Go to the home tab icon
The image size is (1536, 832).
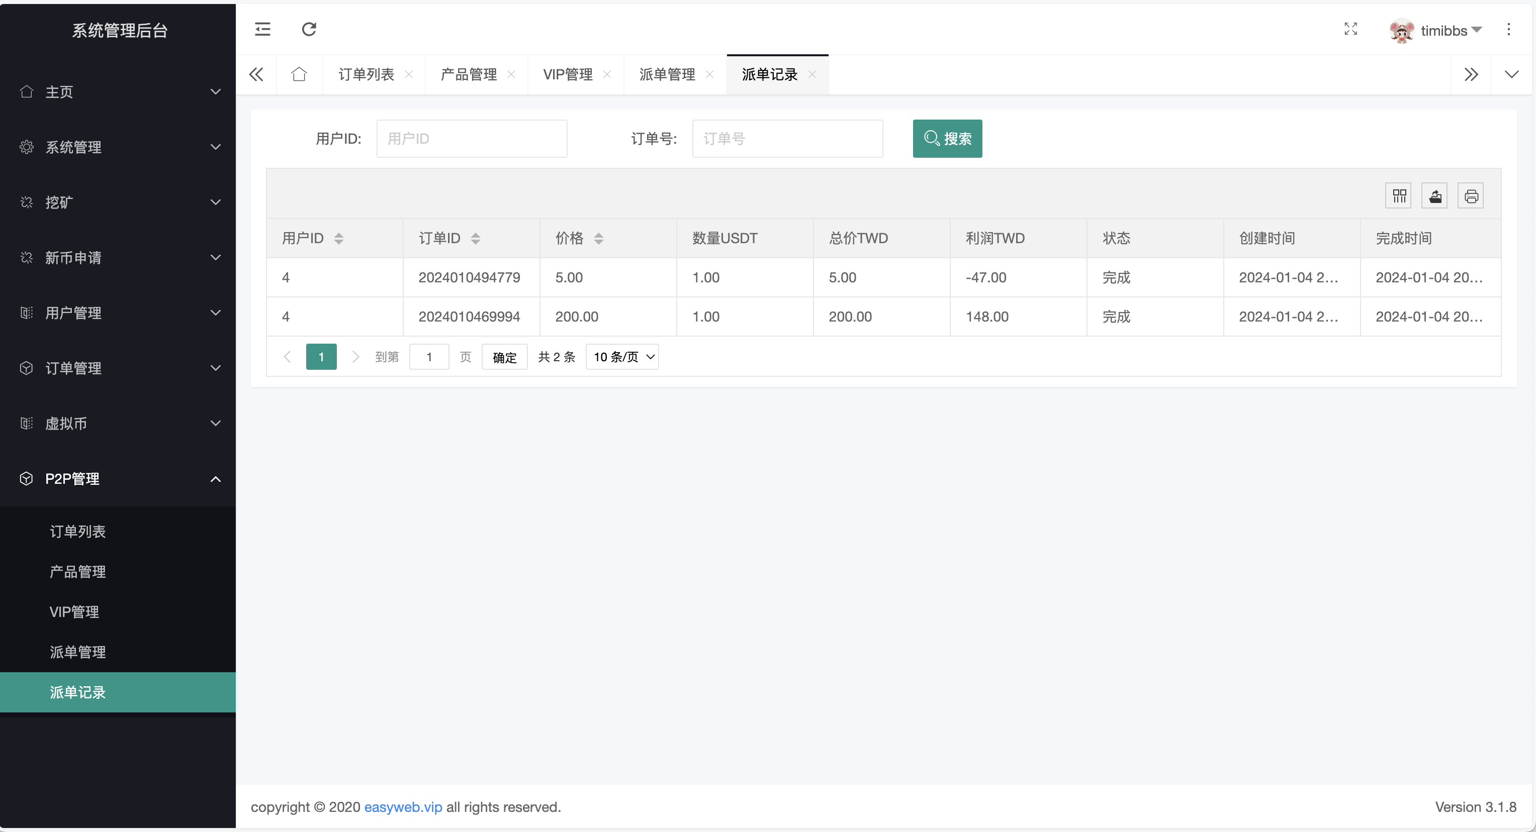[x=299, y=74]
